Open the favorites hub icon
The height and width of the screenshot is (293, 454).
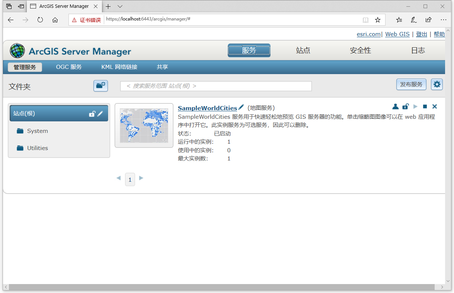pos(399,20)
